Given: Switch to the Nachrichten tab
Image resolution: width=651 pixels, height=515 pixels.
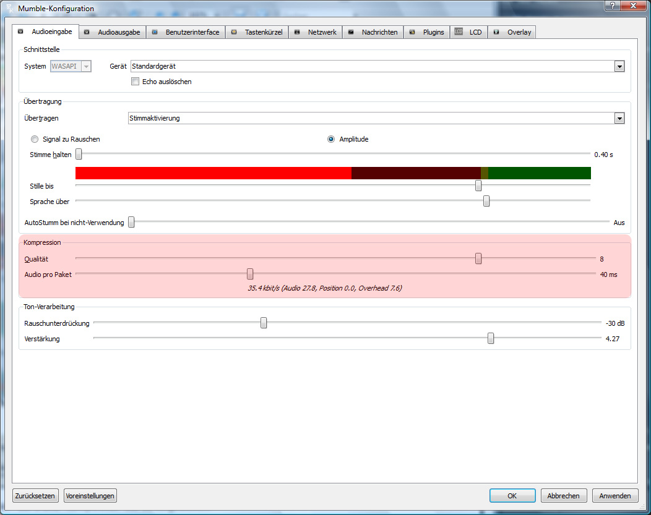Looking at the screenshot, I should (x=373, y=32).
